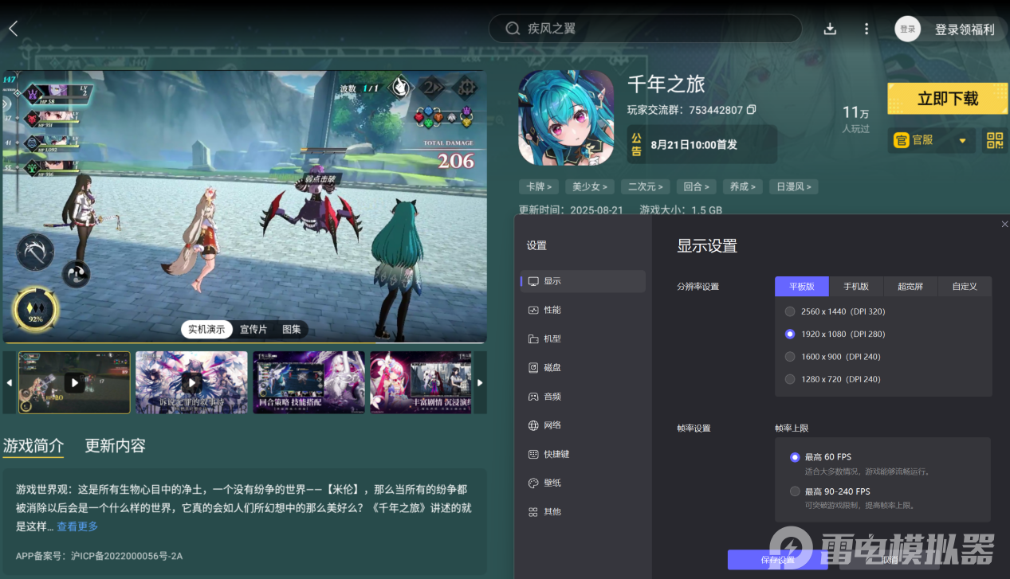The image size is (1010, 579).
Task: Open the QR code download icon
Action: tap(995, 141)
